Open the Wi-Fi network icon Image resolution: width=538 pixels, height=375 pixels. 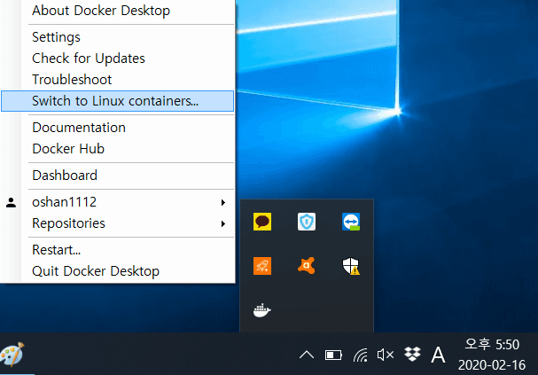click(360, 355)
